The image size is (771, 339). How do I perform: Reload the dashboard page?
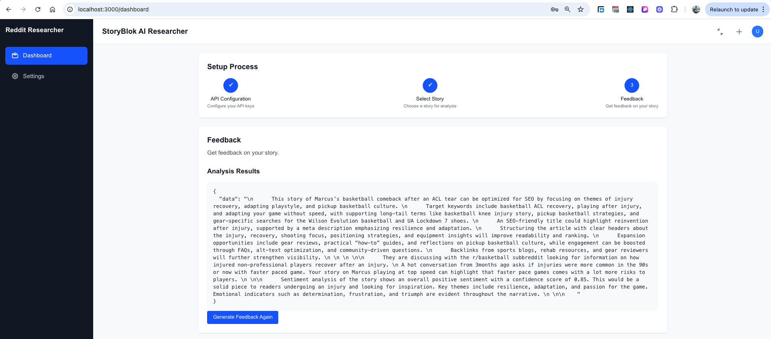click(x=38, y=9)
